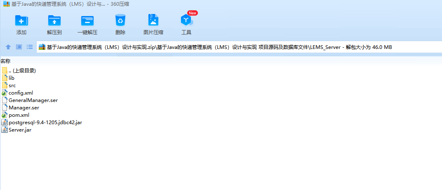Open the 图片压缩 (image compression) tool

tap(153, 20)
